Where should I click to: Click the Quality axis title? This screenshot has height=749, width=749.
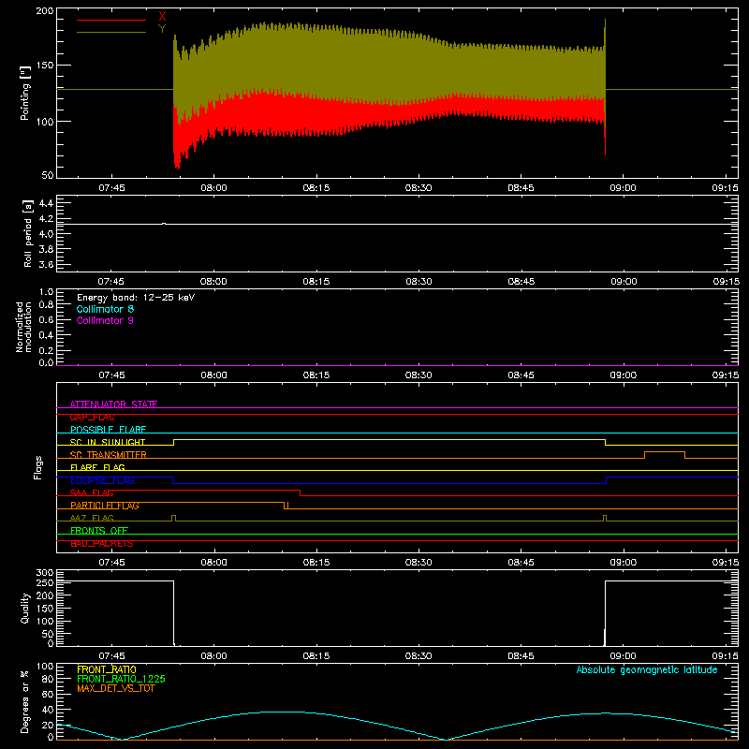point(25,608)
